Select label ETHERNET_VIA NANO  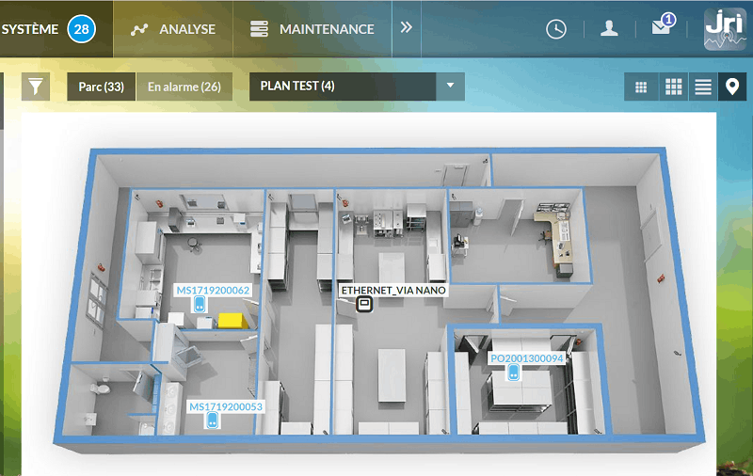tap(393, 291)
